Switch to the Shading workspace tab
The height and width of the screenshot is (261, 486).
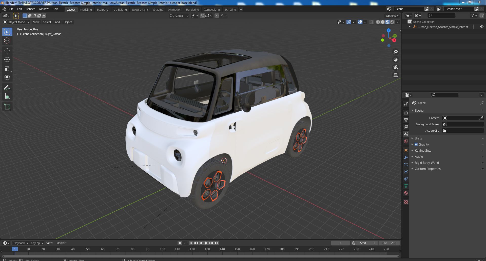click(x=158, y=10)
